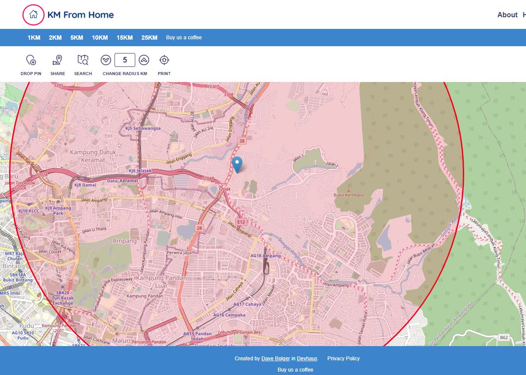Click the radius value input field
This screenshot has height=375, width=526.
[x=125, y=60]
